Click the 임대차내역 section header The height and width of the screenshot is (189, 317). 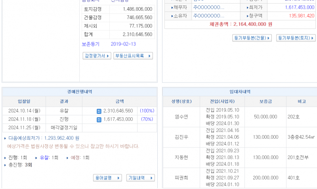click(x=240, y=92)
